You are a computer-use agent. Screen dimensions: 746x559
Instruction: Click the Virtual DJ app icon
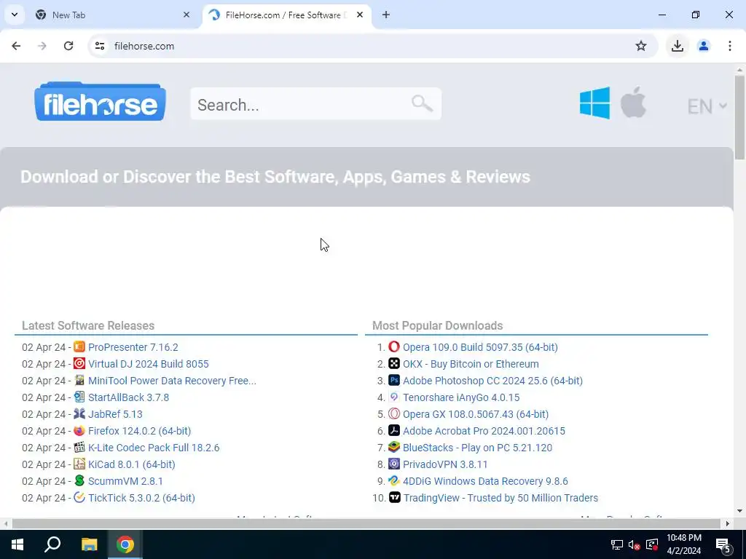point(79,364)
